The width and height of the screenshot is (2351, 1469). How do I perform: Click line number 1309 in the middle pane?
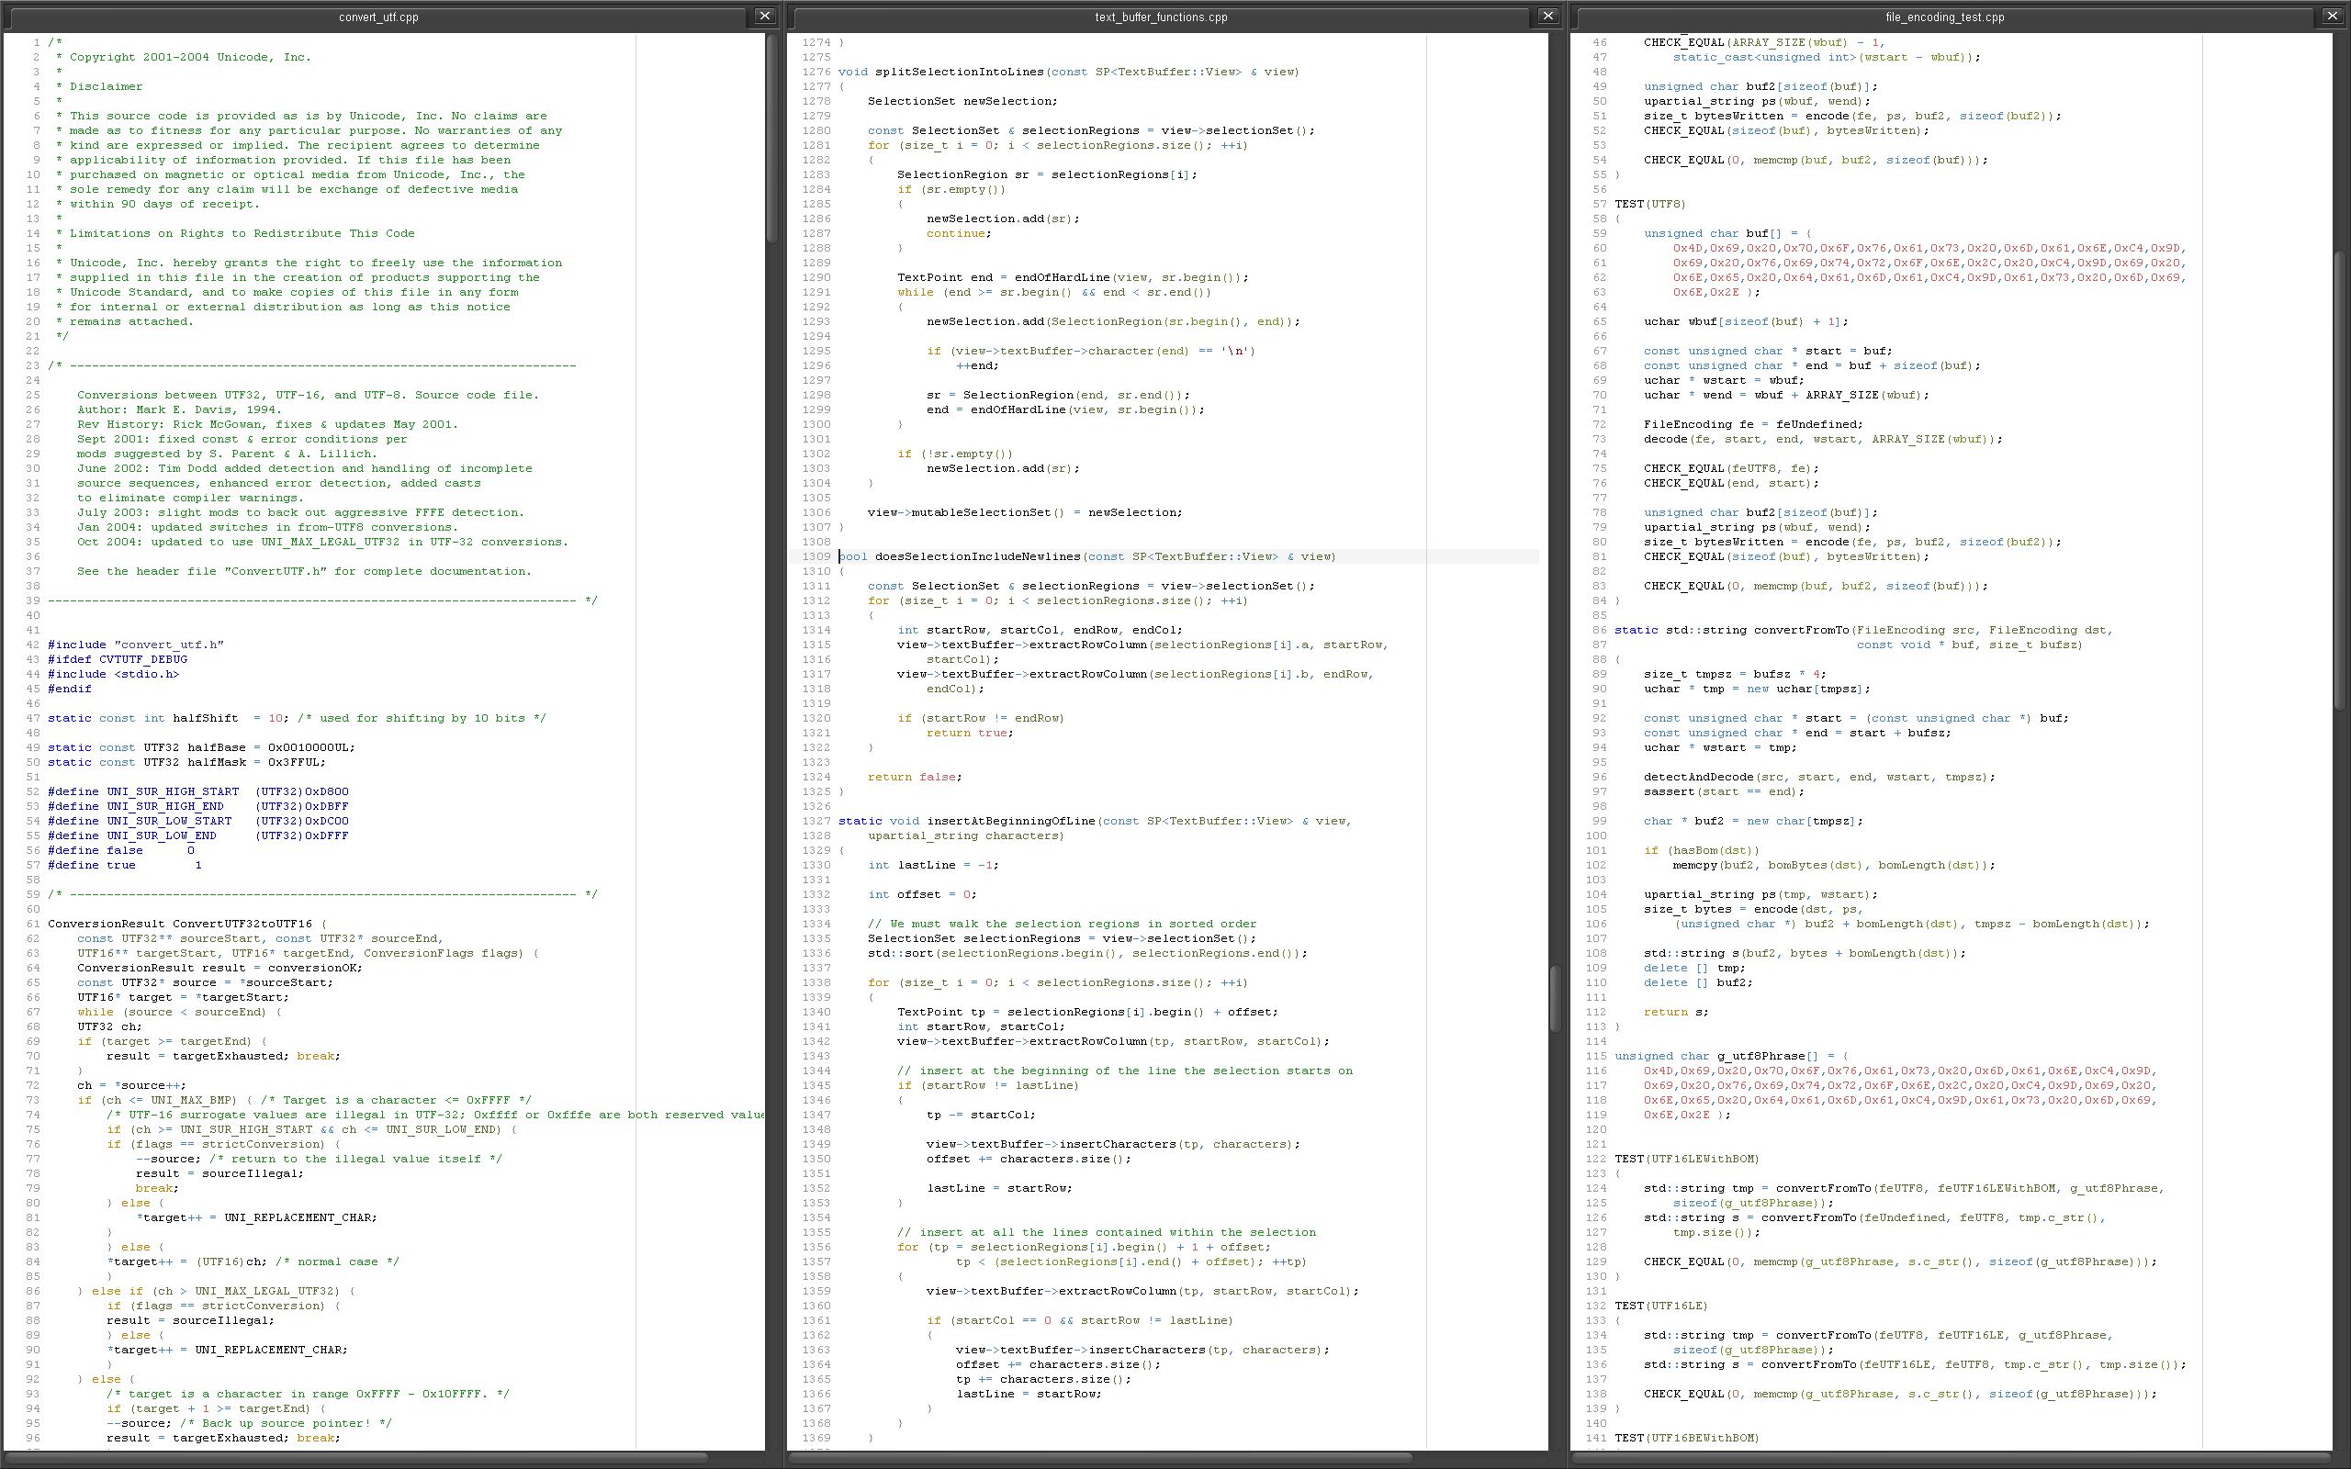pos(816,556)
